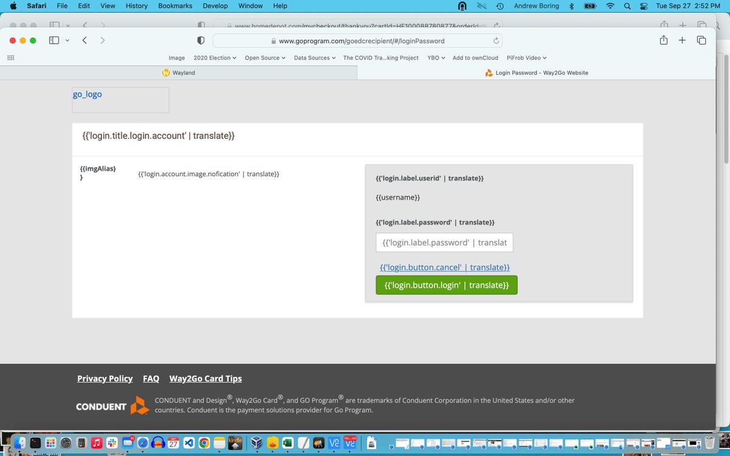This screenshot has height=456, width=730.
Task: Open Spotlight search in menu bar
Action: click(627, 5)
